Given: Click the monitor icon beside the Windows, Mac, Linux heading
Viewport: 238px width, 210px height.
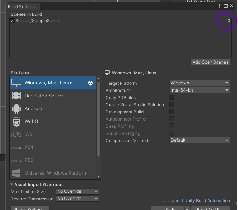Looking at the screenshot, I should point(107,73).
